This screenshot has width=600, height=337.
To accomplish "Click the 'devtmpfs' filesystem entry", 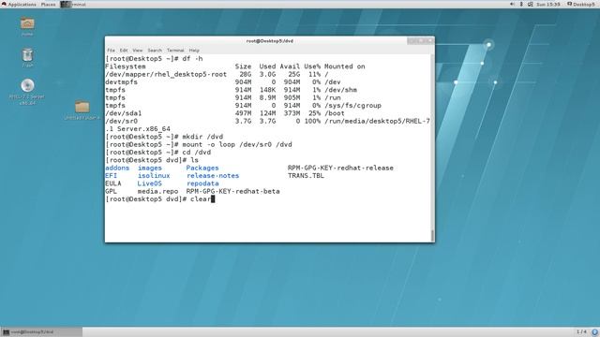I will pyautogui.click(x=121, y=81).
